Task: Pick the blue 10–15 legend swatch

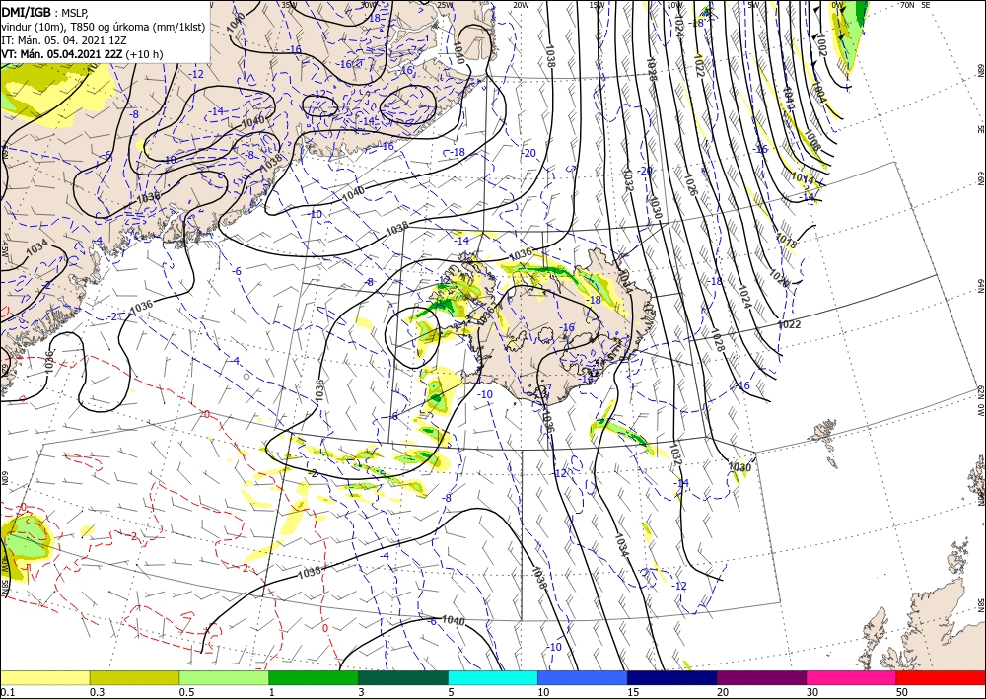Action: [x=583, y=677]
